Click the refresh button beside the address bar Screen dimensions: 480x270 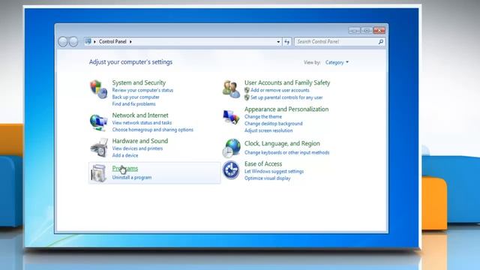pos(286,42)
